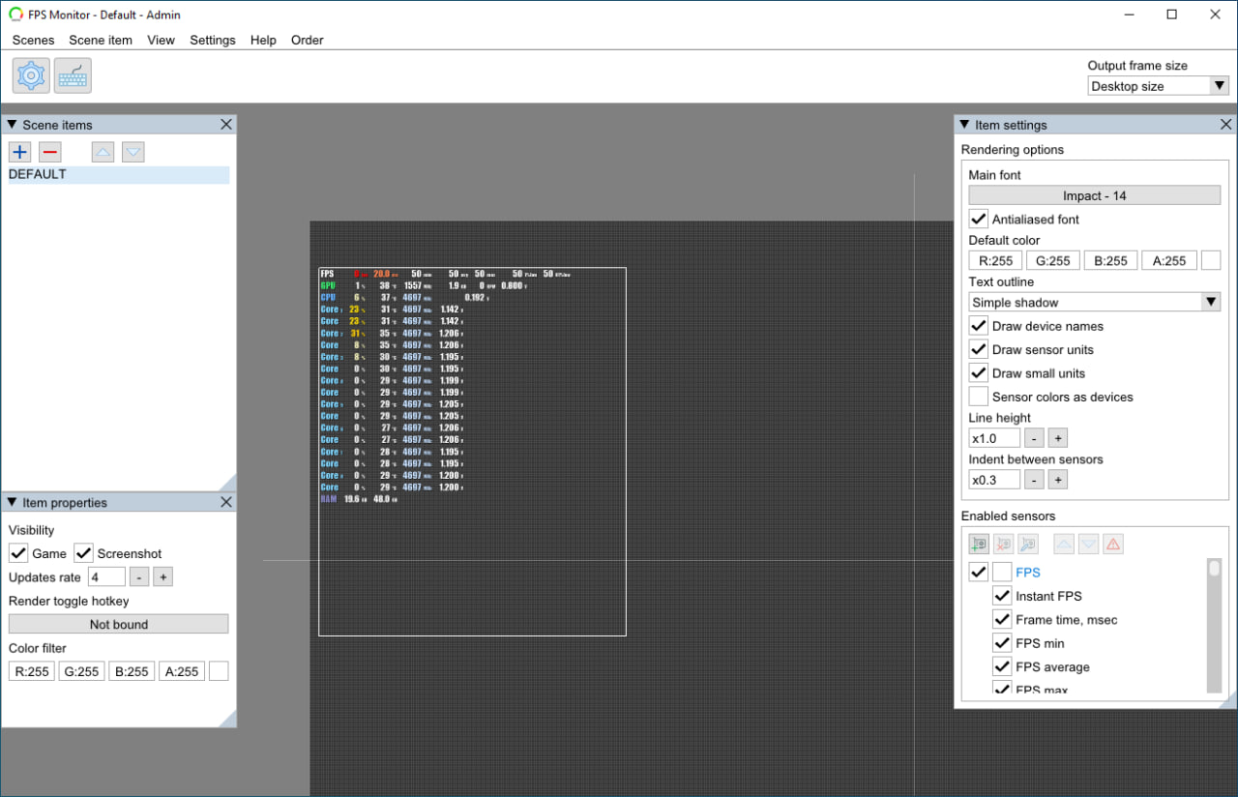Click the remove sensor device icon

coord(1003,545)
